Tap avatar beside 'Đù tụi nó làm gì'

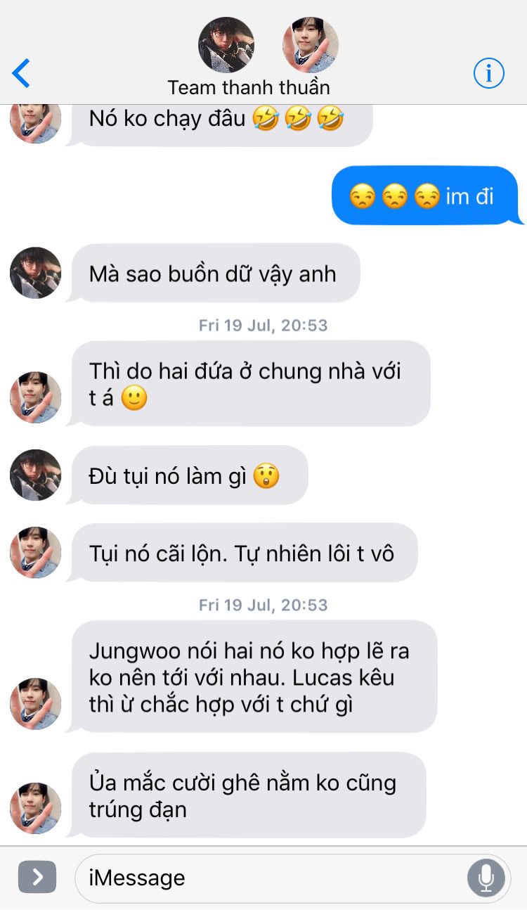pyautogui.click(x=36, y=475)
